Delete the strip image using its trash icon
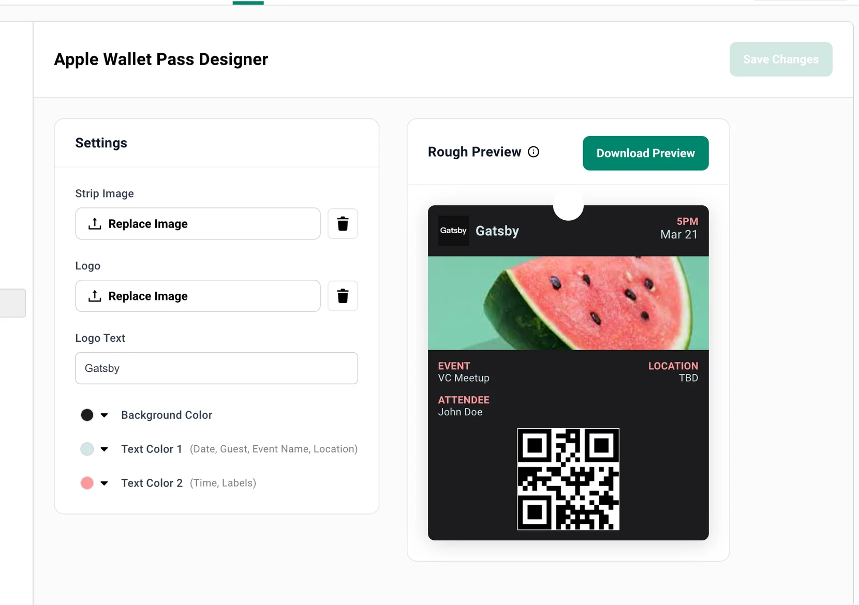 point(343,223)
